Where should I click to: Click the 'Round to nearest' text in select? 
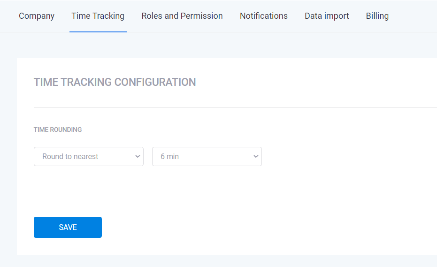[x=70, y=157]
